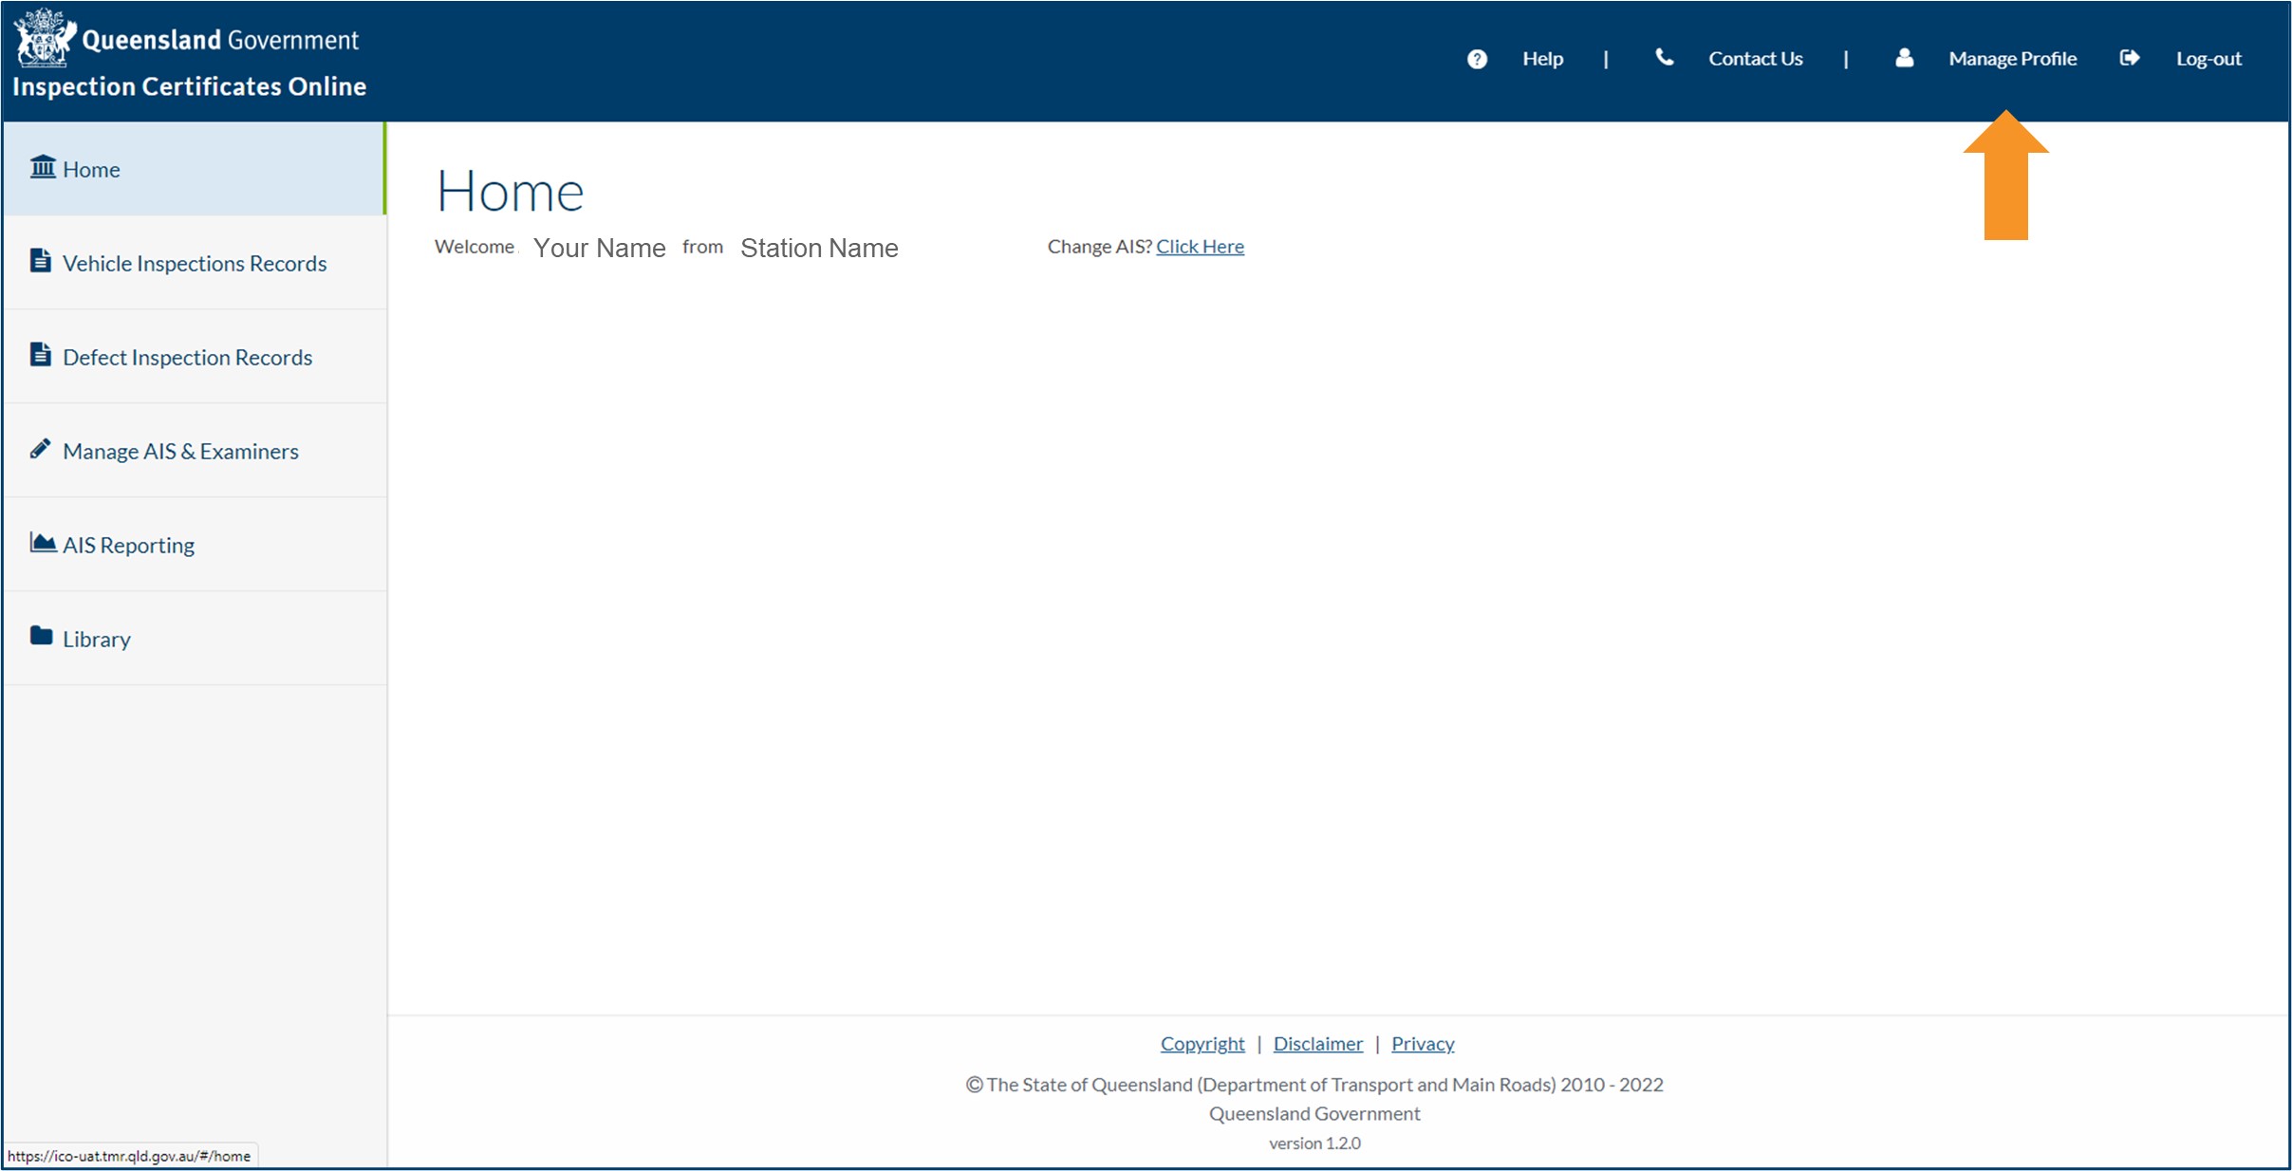Click the URL status text at bottom-left
This screenshot has height=1171, width=2292.
pyautogui.click(x=129, y=1156)
